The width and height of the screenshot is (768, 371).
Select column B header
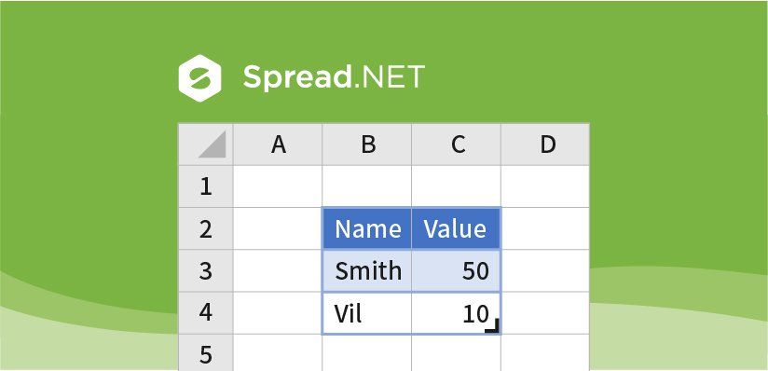click(367, 144)
